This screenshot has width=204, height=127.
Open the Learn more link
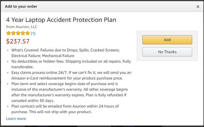(x=16, y=119)
